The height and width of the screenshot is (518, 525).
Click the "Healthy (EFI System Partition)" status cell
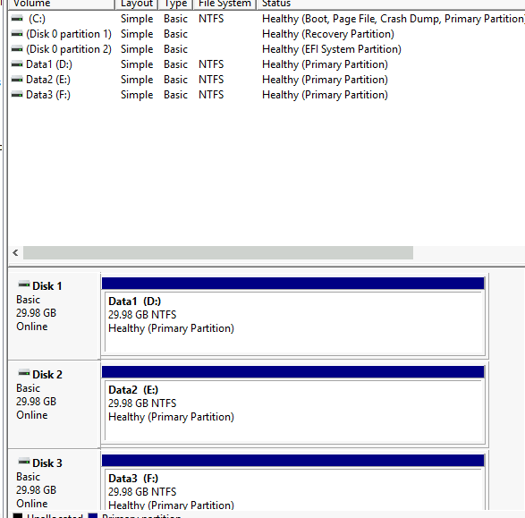click(x=332, y=49)
